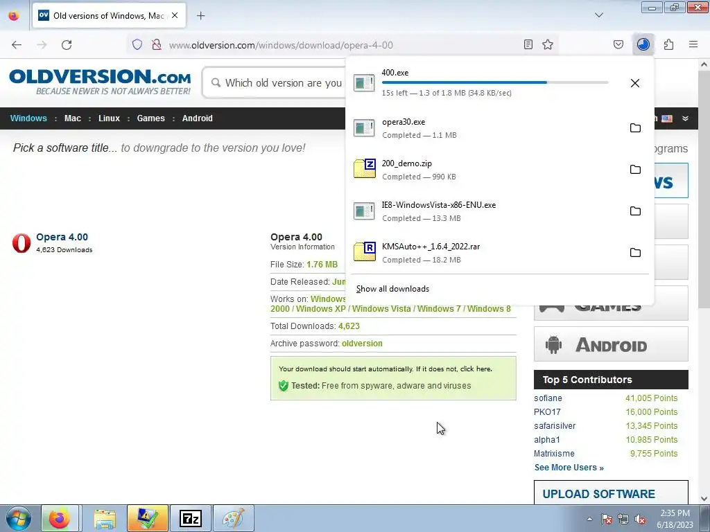The width and height of the screenshot is (710, 532).
Task: Select the Linux navigation item
Action: (x=109, y=118)
